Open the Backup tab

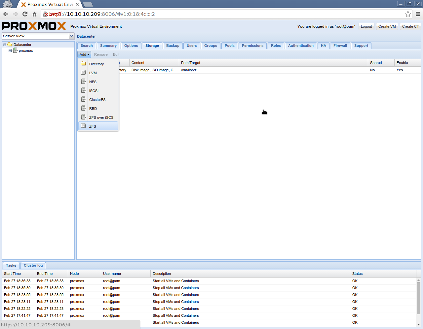(173, 46)
